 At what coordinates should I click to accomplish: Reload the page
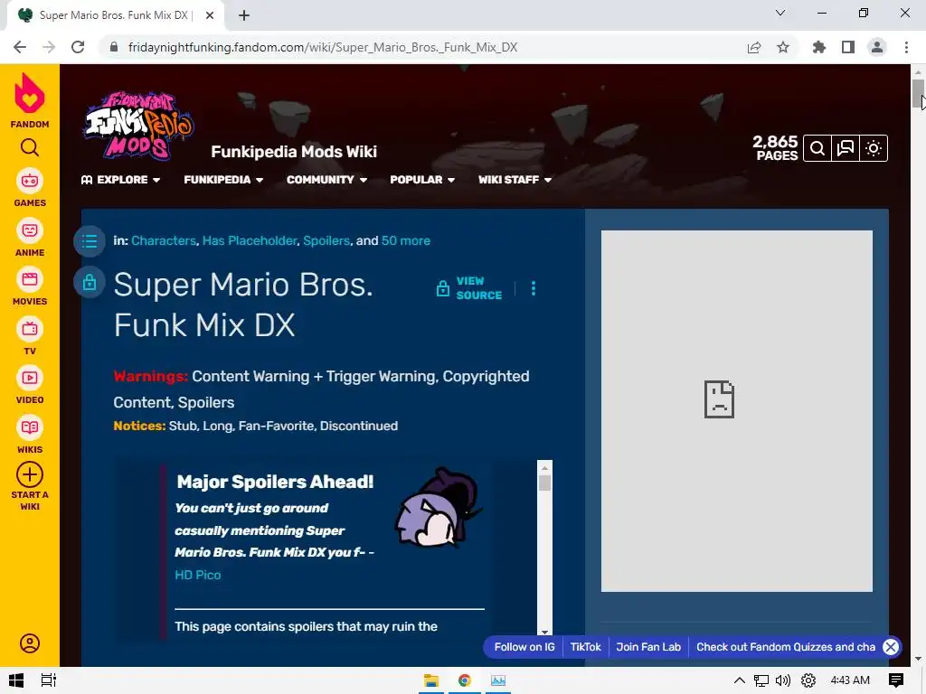(x=78, y=47)
